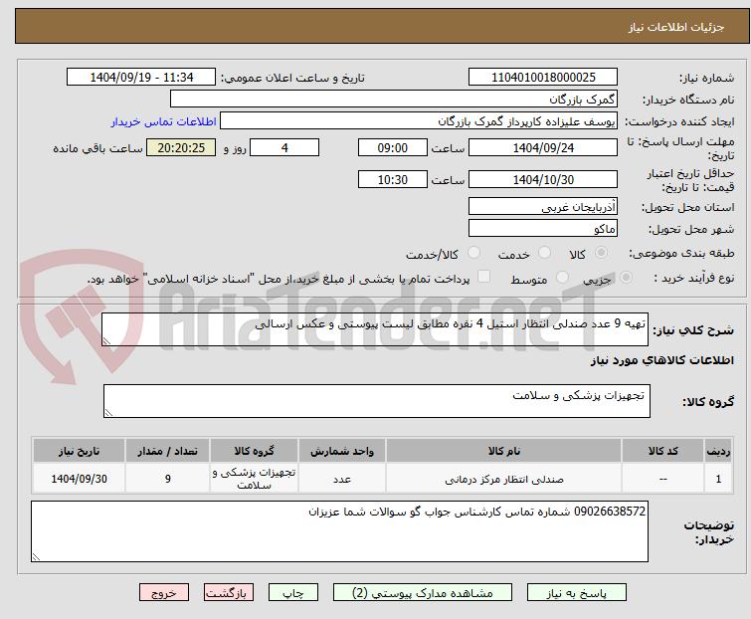Select the کالا/خدمت radio button

tap(473, 253)
